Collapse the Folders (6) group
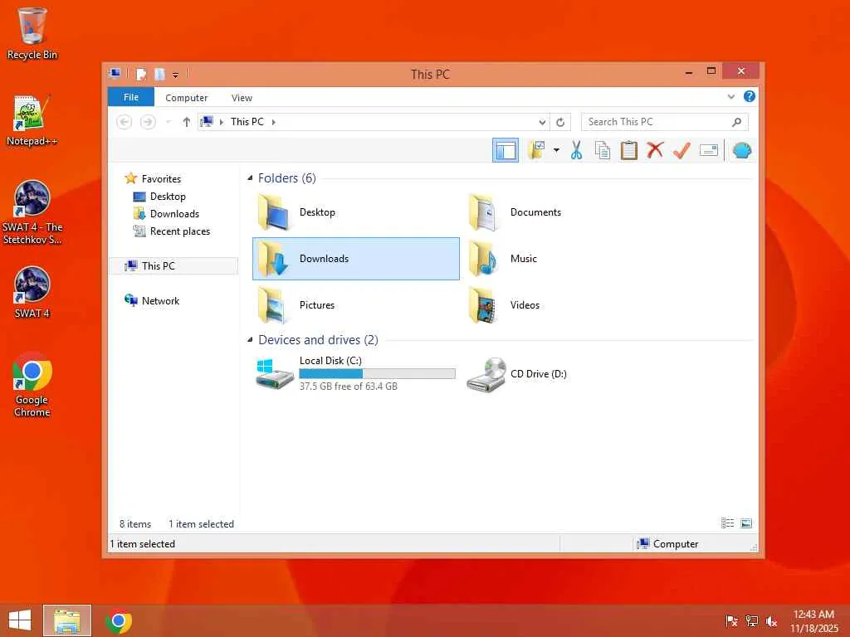Viewport: 850px width, 637px height. click(x=250, y=178)
